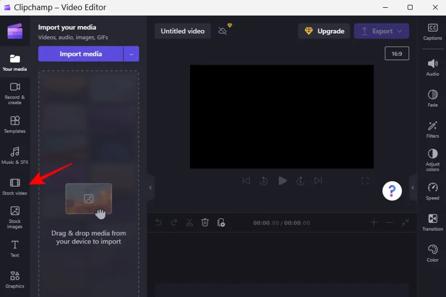This screenshot has width=446, height=297.
Task: Click the scissors split tool
Action: coord(190,222)
